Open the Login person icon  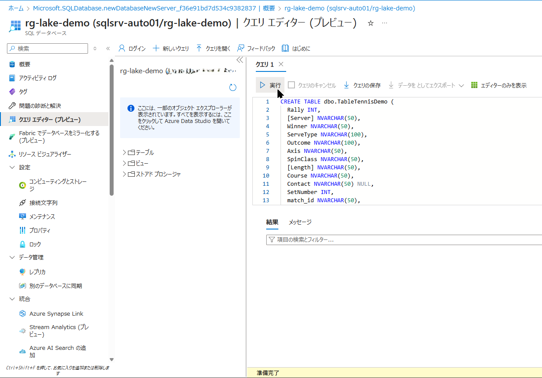(122, 48)
